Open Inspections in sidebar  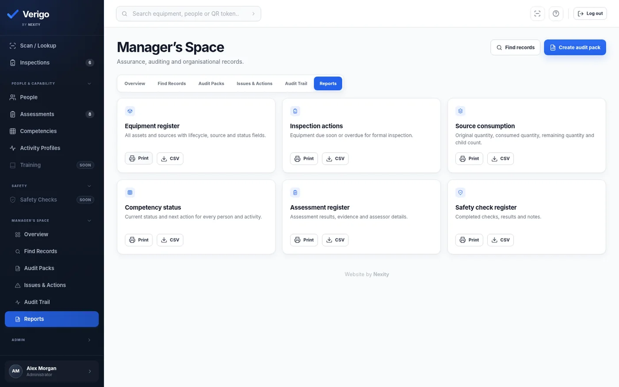point(52,63)
